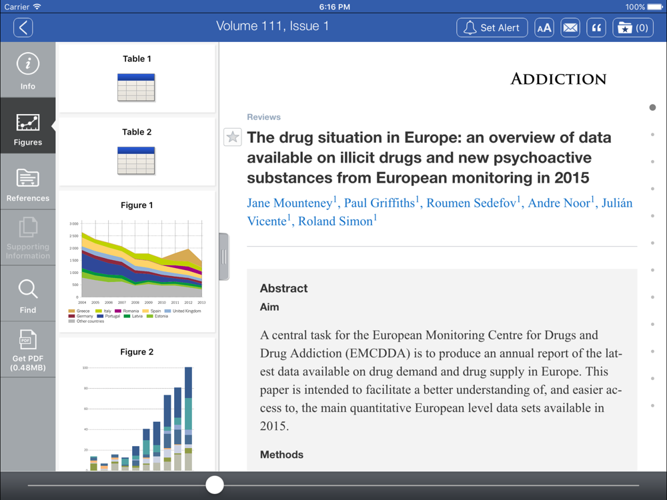Viewport: 667px width, 500px height.
Task: Tap the Wi-Fi icon in status bar
Action: pos(37,7)
